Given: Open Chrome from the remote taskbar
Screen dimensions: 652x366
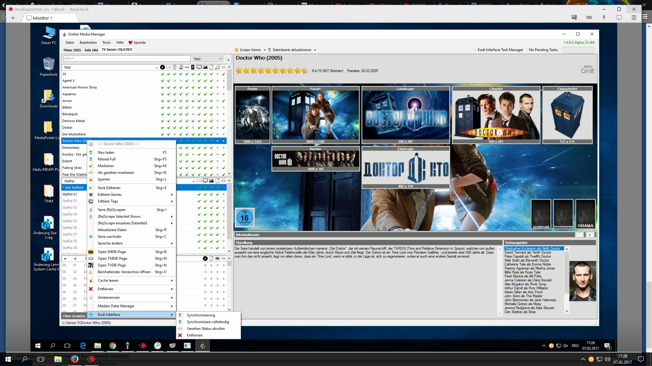Looking at the screenshot, I should [113, 346].
